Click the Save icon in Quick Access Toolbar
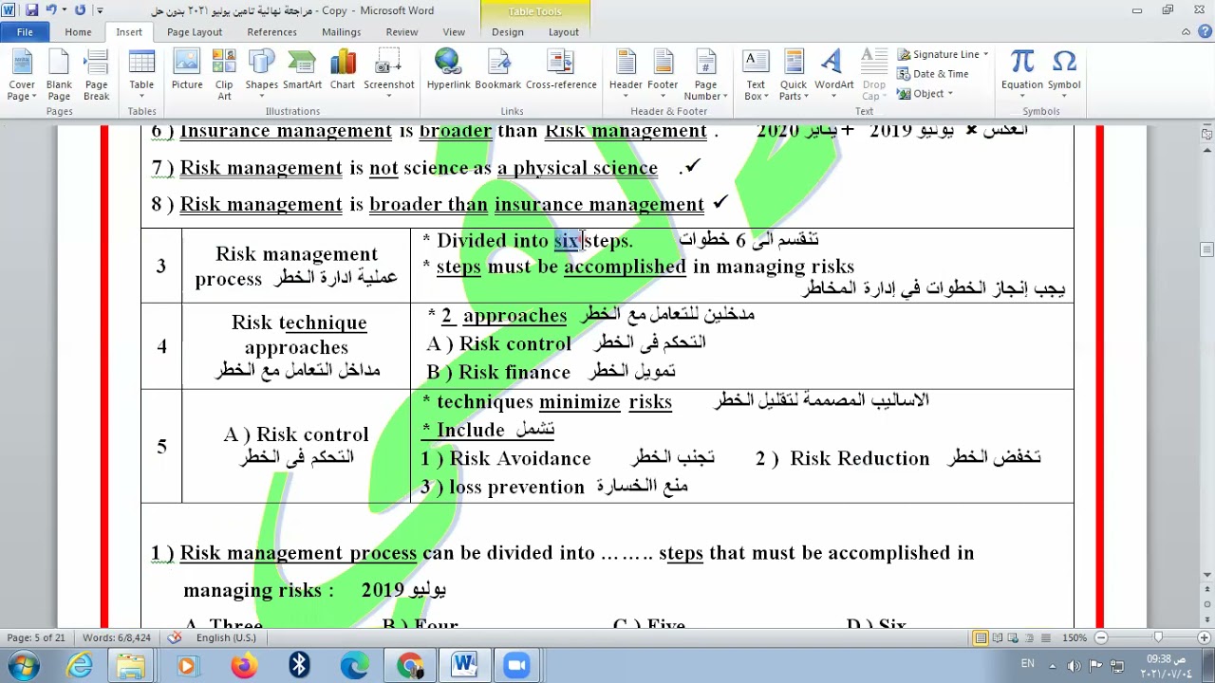Viewport: 1215px width, 683px height. pos(31,10)
